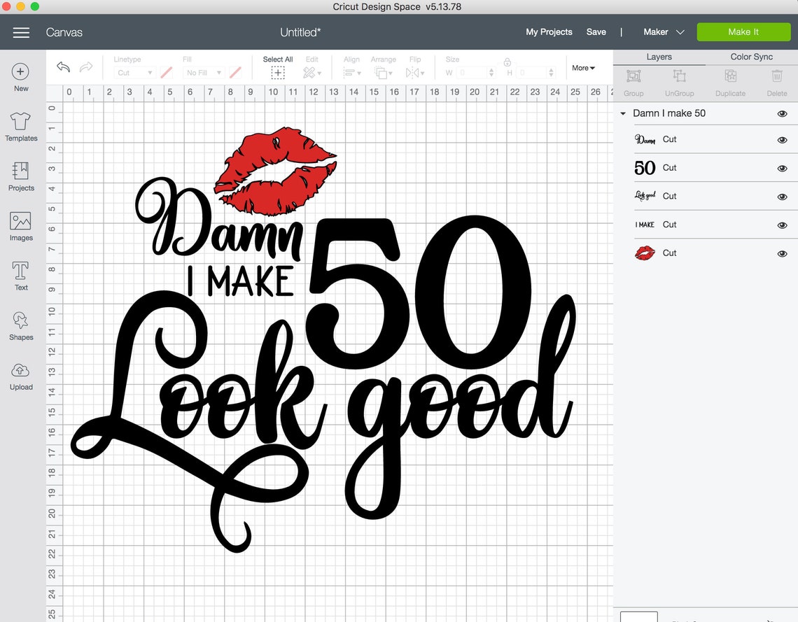
Task: Open the Linetype dropdown
Action: point(134,72)
